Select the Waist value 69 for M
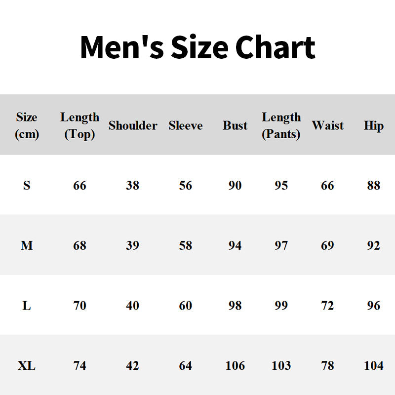Image resolution: width=395 pixels, height=395 pixels. (x=327, y=245)
